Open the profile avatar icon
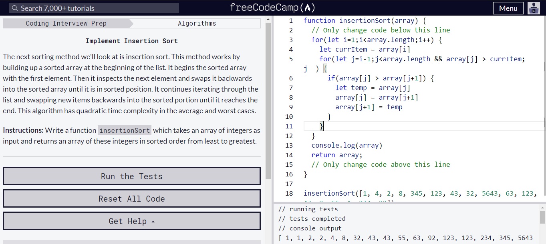The image size is (546, 244). point(534,8)
